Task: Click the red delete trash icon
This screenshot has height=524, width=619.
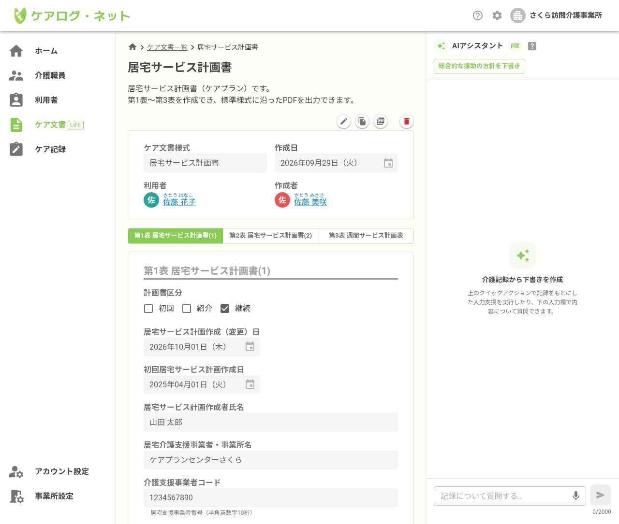Action: (x=407, y=121)
